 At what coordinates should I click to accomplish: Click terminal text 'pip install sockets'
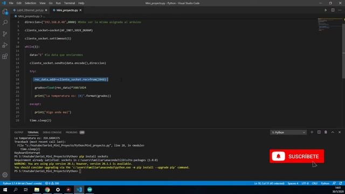click(93, 156)
